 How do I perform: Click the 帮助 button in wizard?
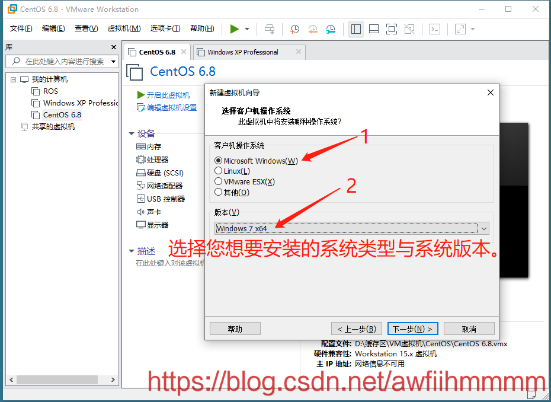[x=235, y=329]
